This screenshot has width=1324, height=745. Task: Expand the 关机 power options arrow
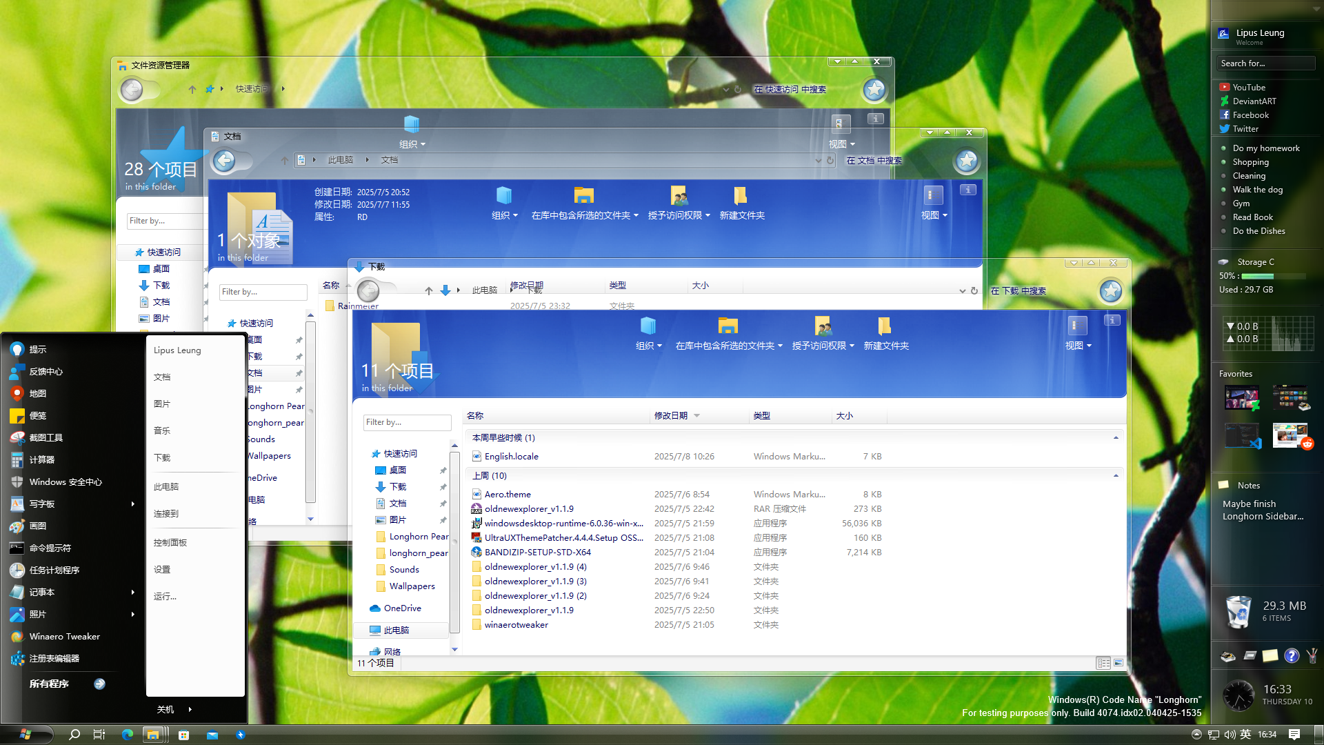click(190, 709)
